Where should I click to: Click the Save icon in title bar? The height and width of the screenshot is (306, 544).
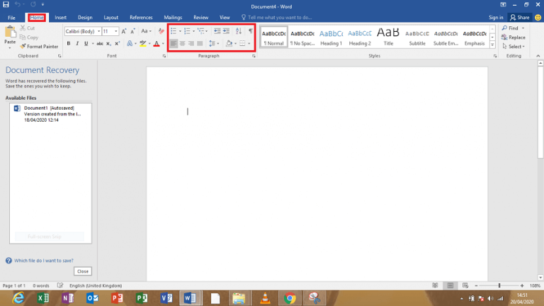click(x=6, y=4)
